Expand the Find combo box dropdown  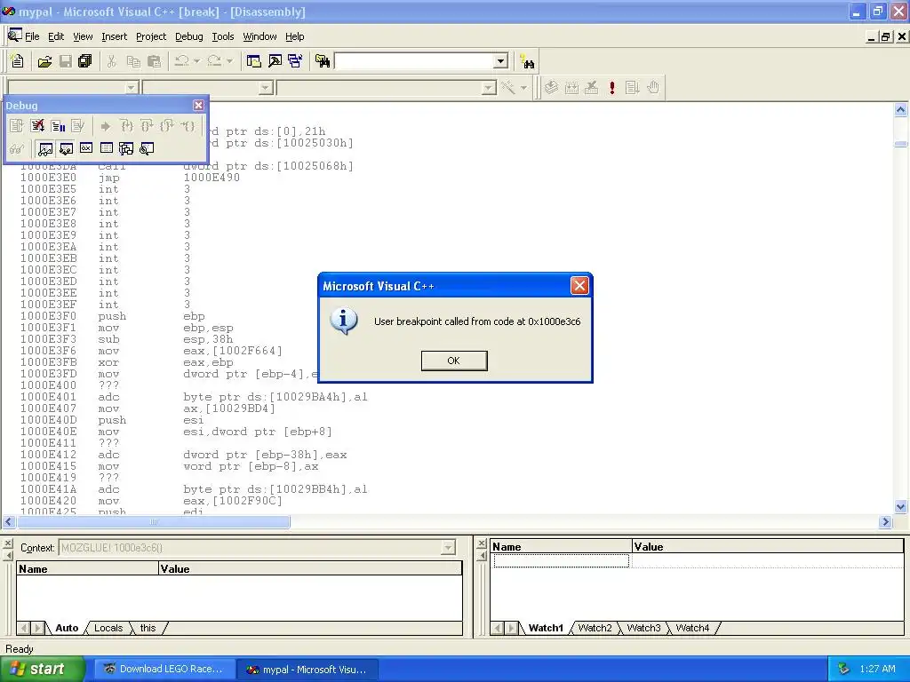tap(500, 61)
